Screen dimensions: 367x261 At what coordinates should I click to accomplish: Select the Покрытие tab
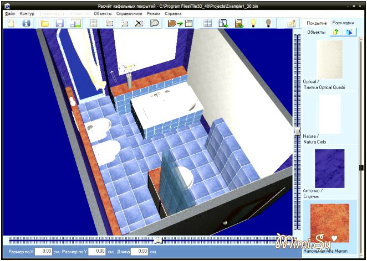point(316,23)
